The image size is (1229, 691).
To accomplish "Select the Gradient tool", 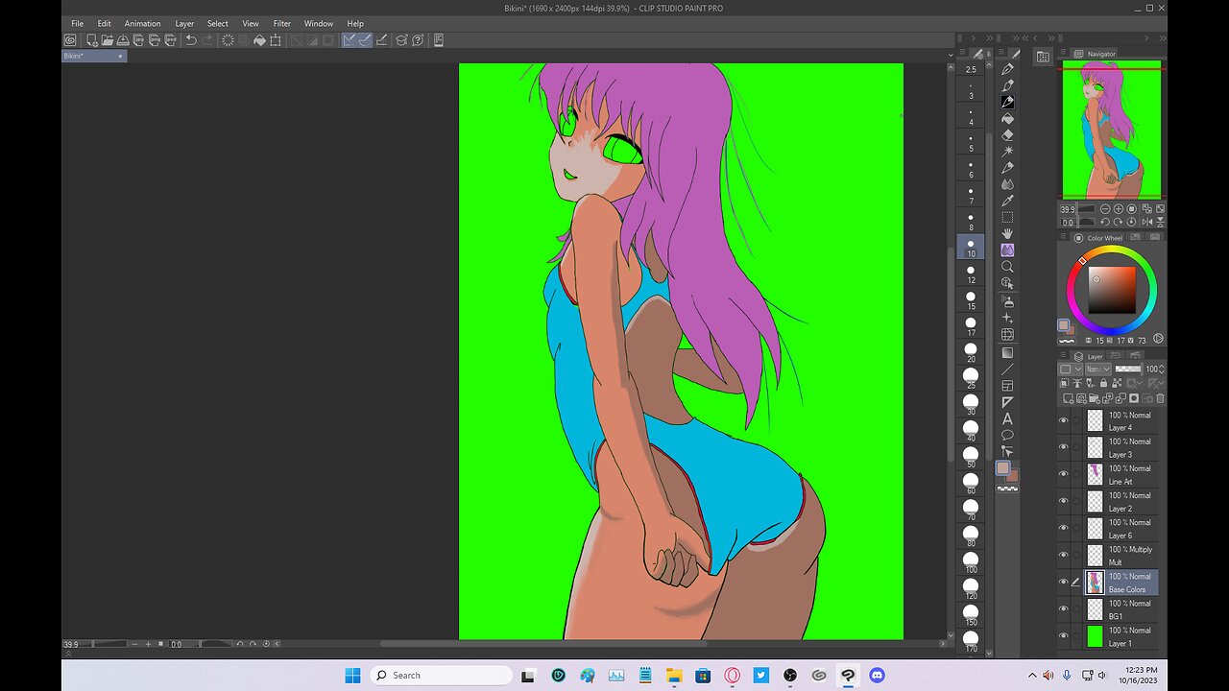I will 1007,352.
